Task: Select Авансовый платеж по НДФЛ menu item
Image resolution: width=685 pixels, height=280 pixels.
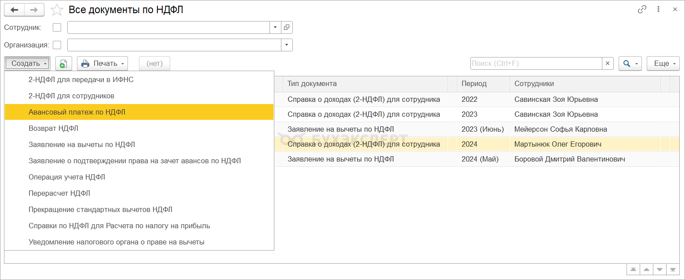Action: coord(77,112)
